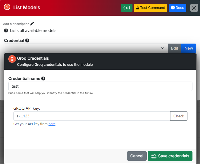Save credentials using the green button
Screen dimensions: 200x164
[170, 156]
